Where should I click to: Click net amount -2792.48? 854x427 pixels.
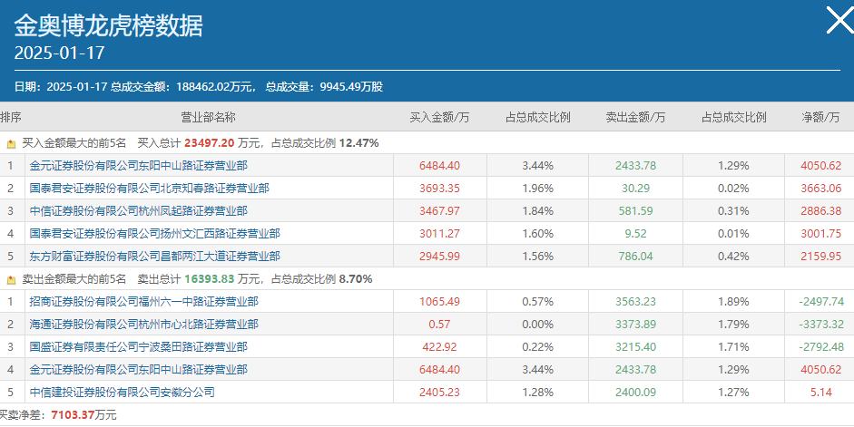tap(821, 347)
